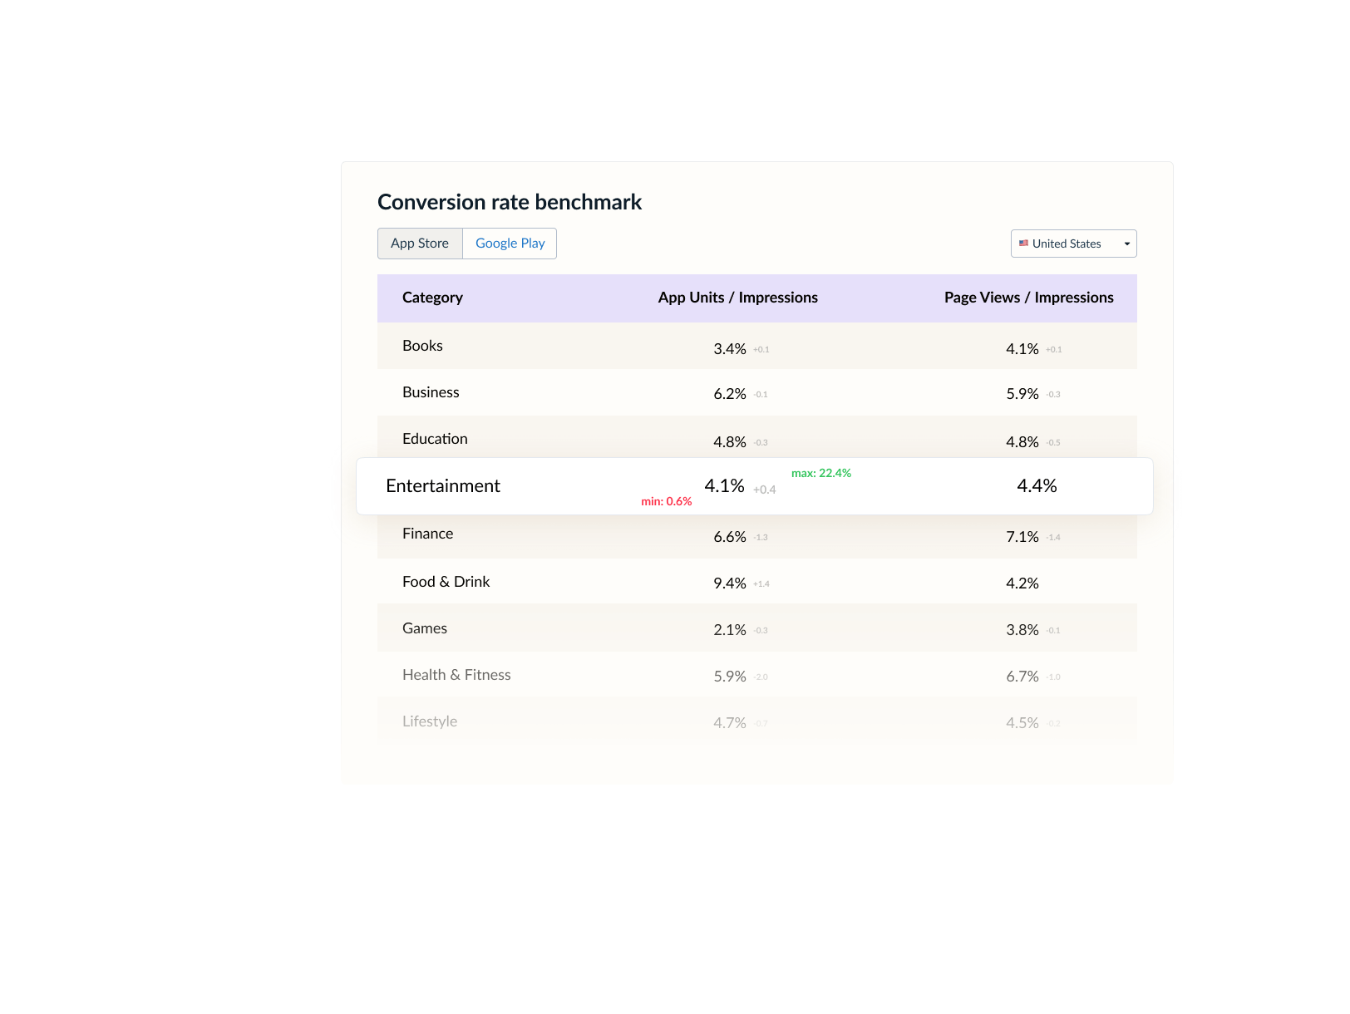
Task: Click the United States flag icon
Action: 1023,244
